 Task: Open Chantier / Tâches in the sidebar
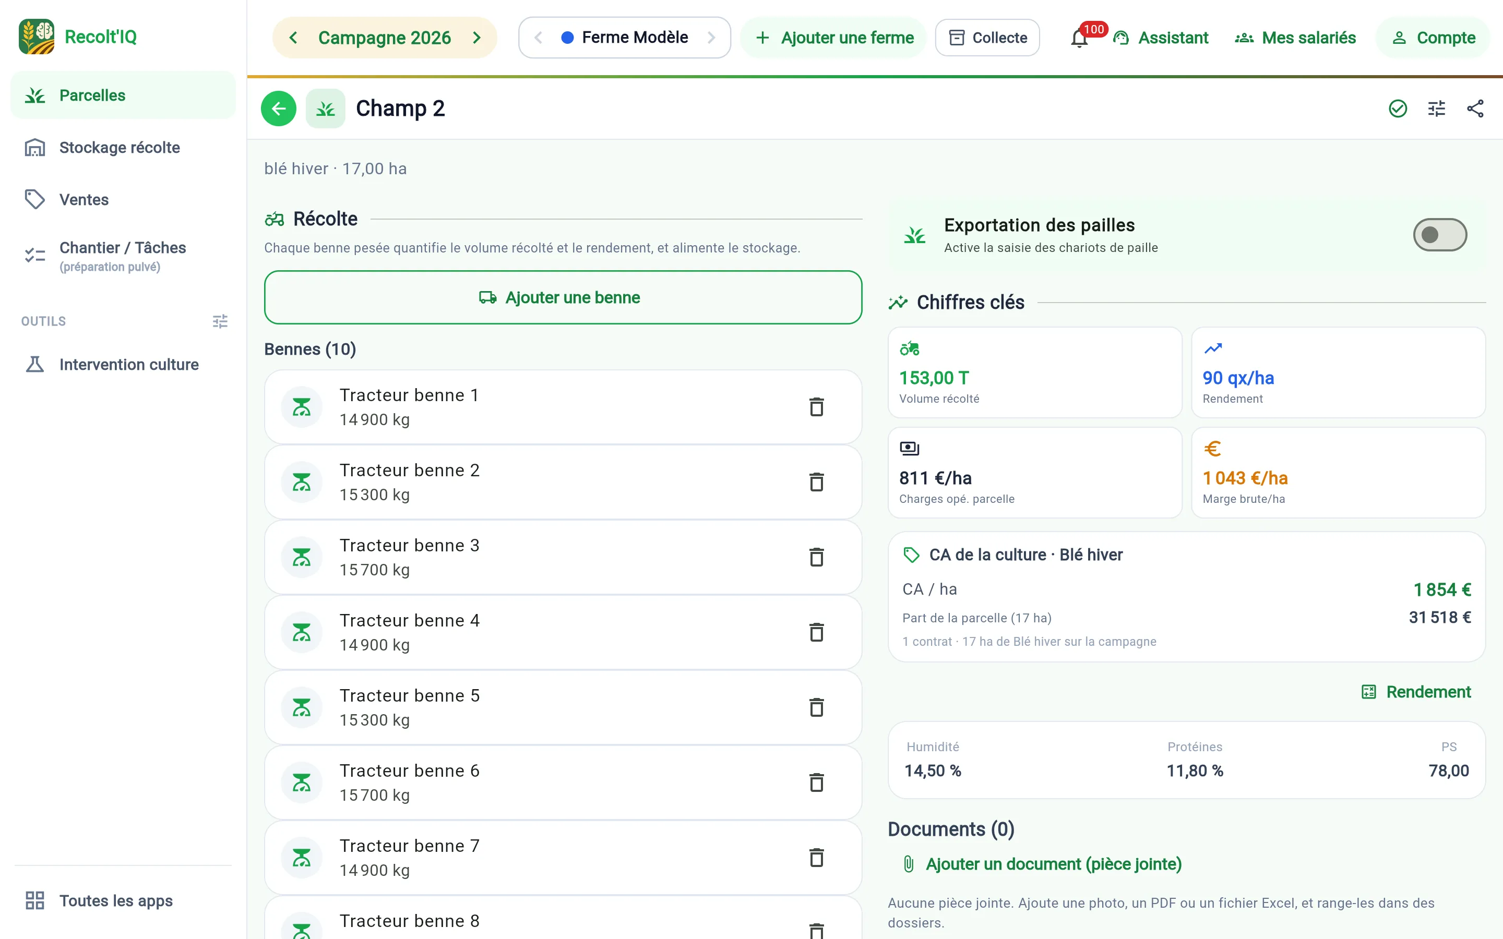pos(123,256)
